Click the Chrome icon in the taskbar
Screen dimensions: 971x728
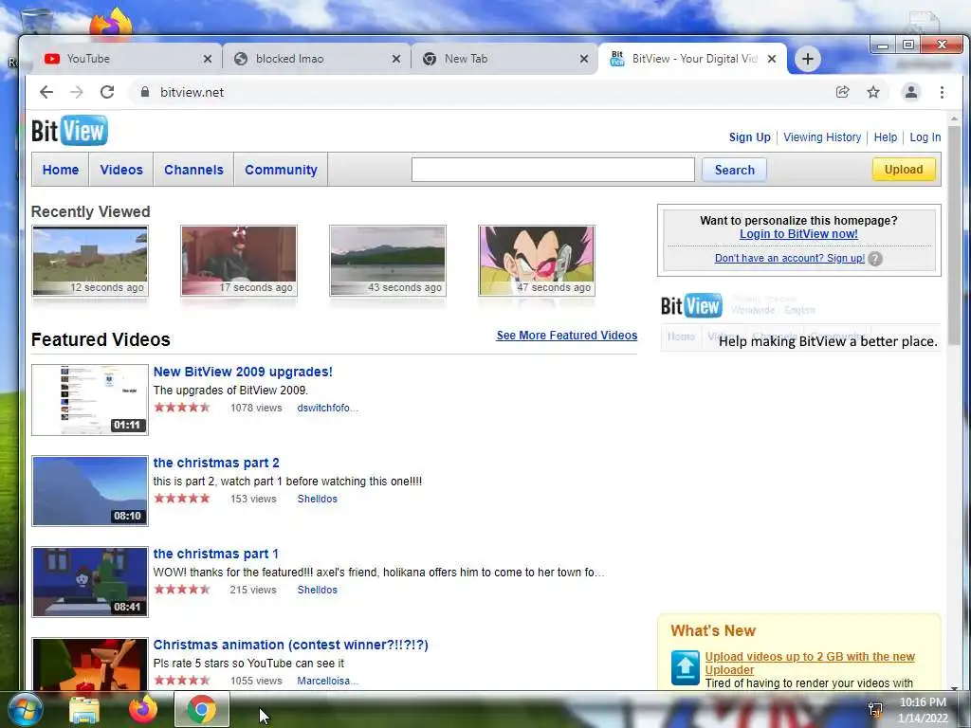(x=202, y=709)
